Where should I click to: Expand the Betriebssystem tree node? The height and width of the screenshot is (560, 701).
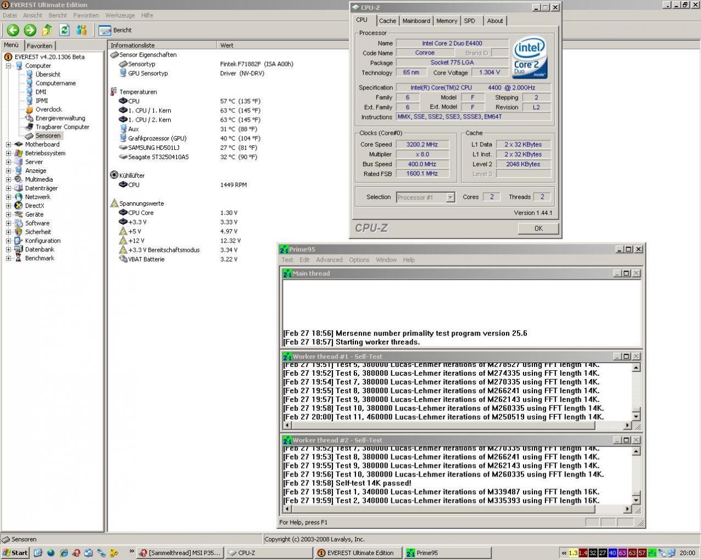click(8, 154)
